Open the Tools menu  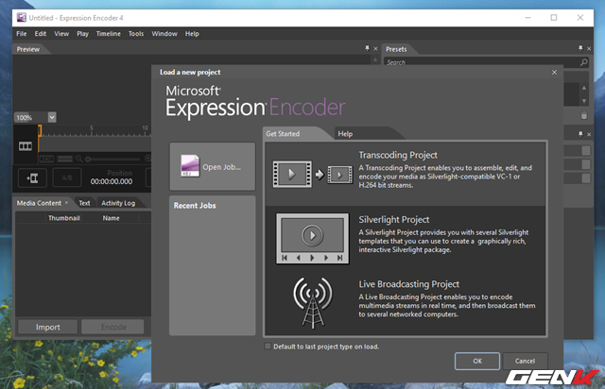click(x=136, y=34)
